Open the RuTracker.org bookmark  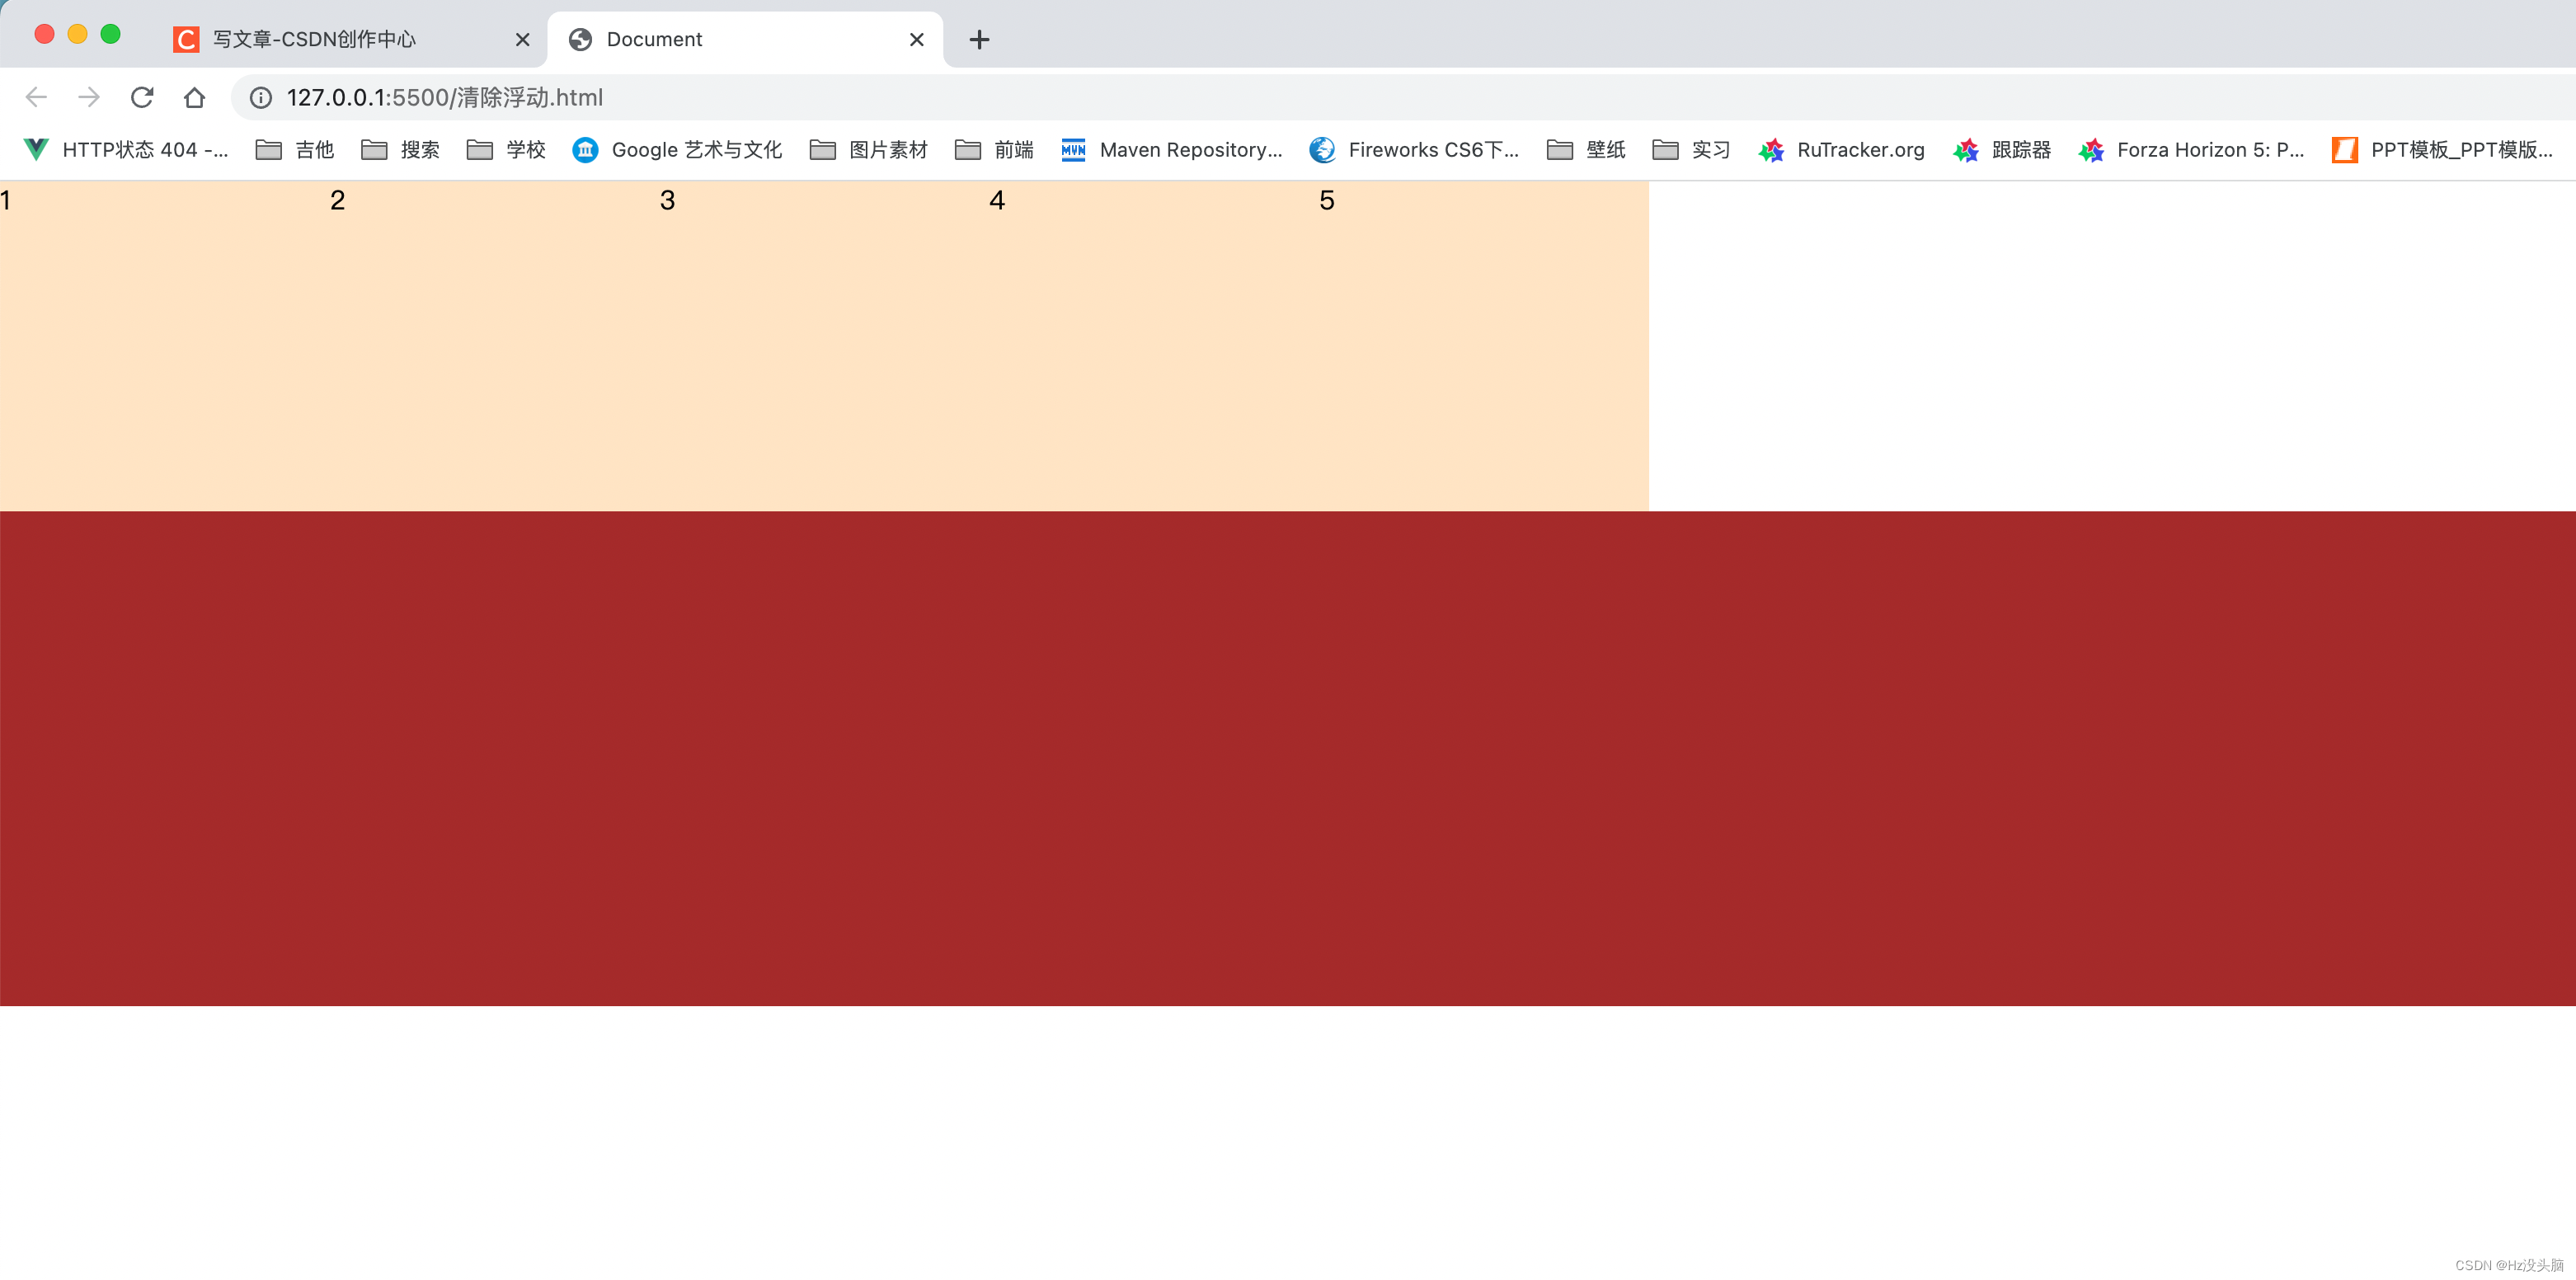coord(1841,150)
